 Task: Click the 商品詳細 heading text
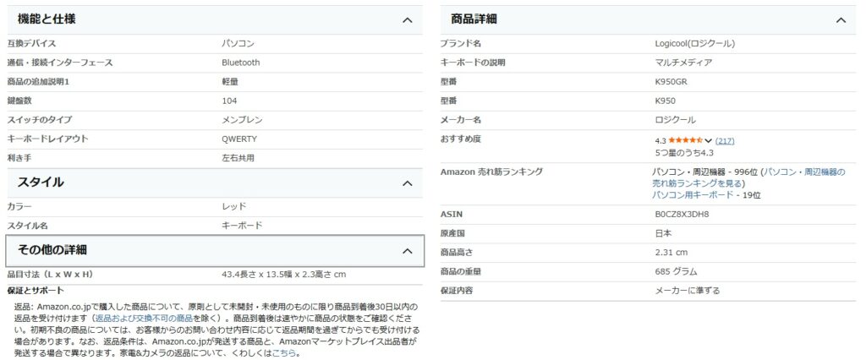474,19
